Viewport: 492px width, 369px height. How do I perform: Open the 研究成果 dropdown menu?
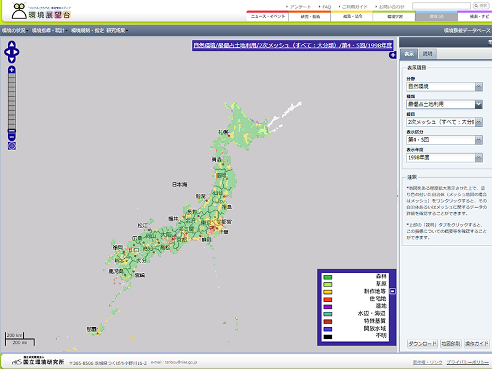point(117,30)
